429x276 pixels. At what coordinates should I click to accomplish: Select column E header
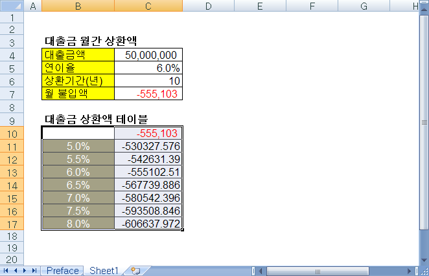click(x=260, y=5)
